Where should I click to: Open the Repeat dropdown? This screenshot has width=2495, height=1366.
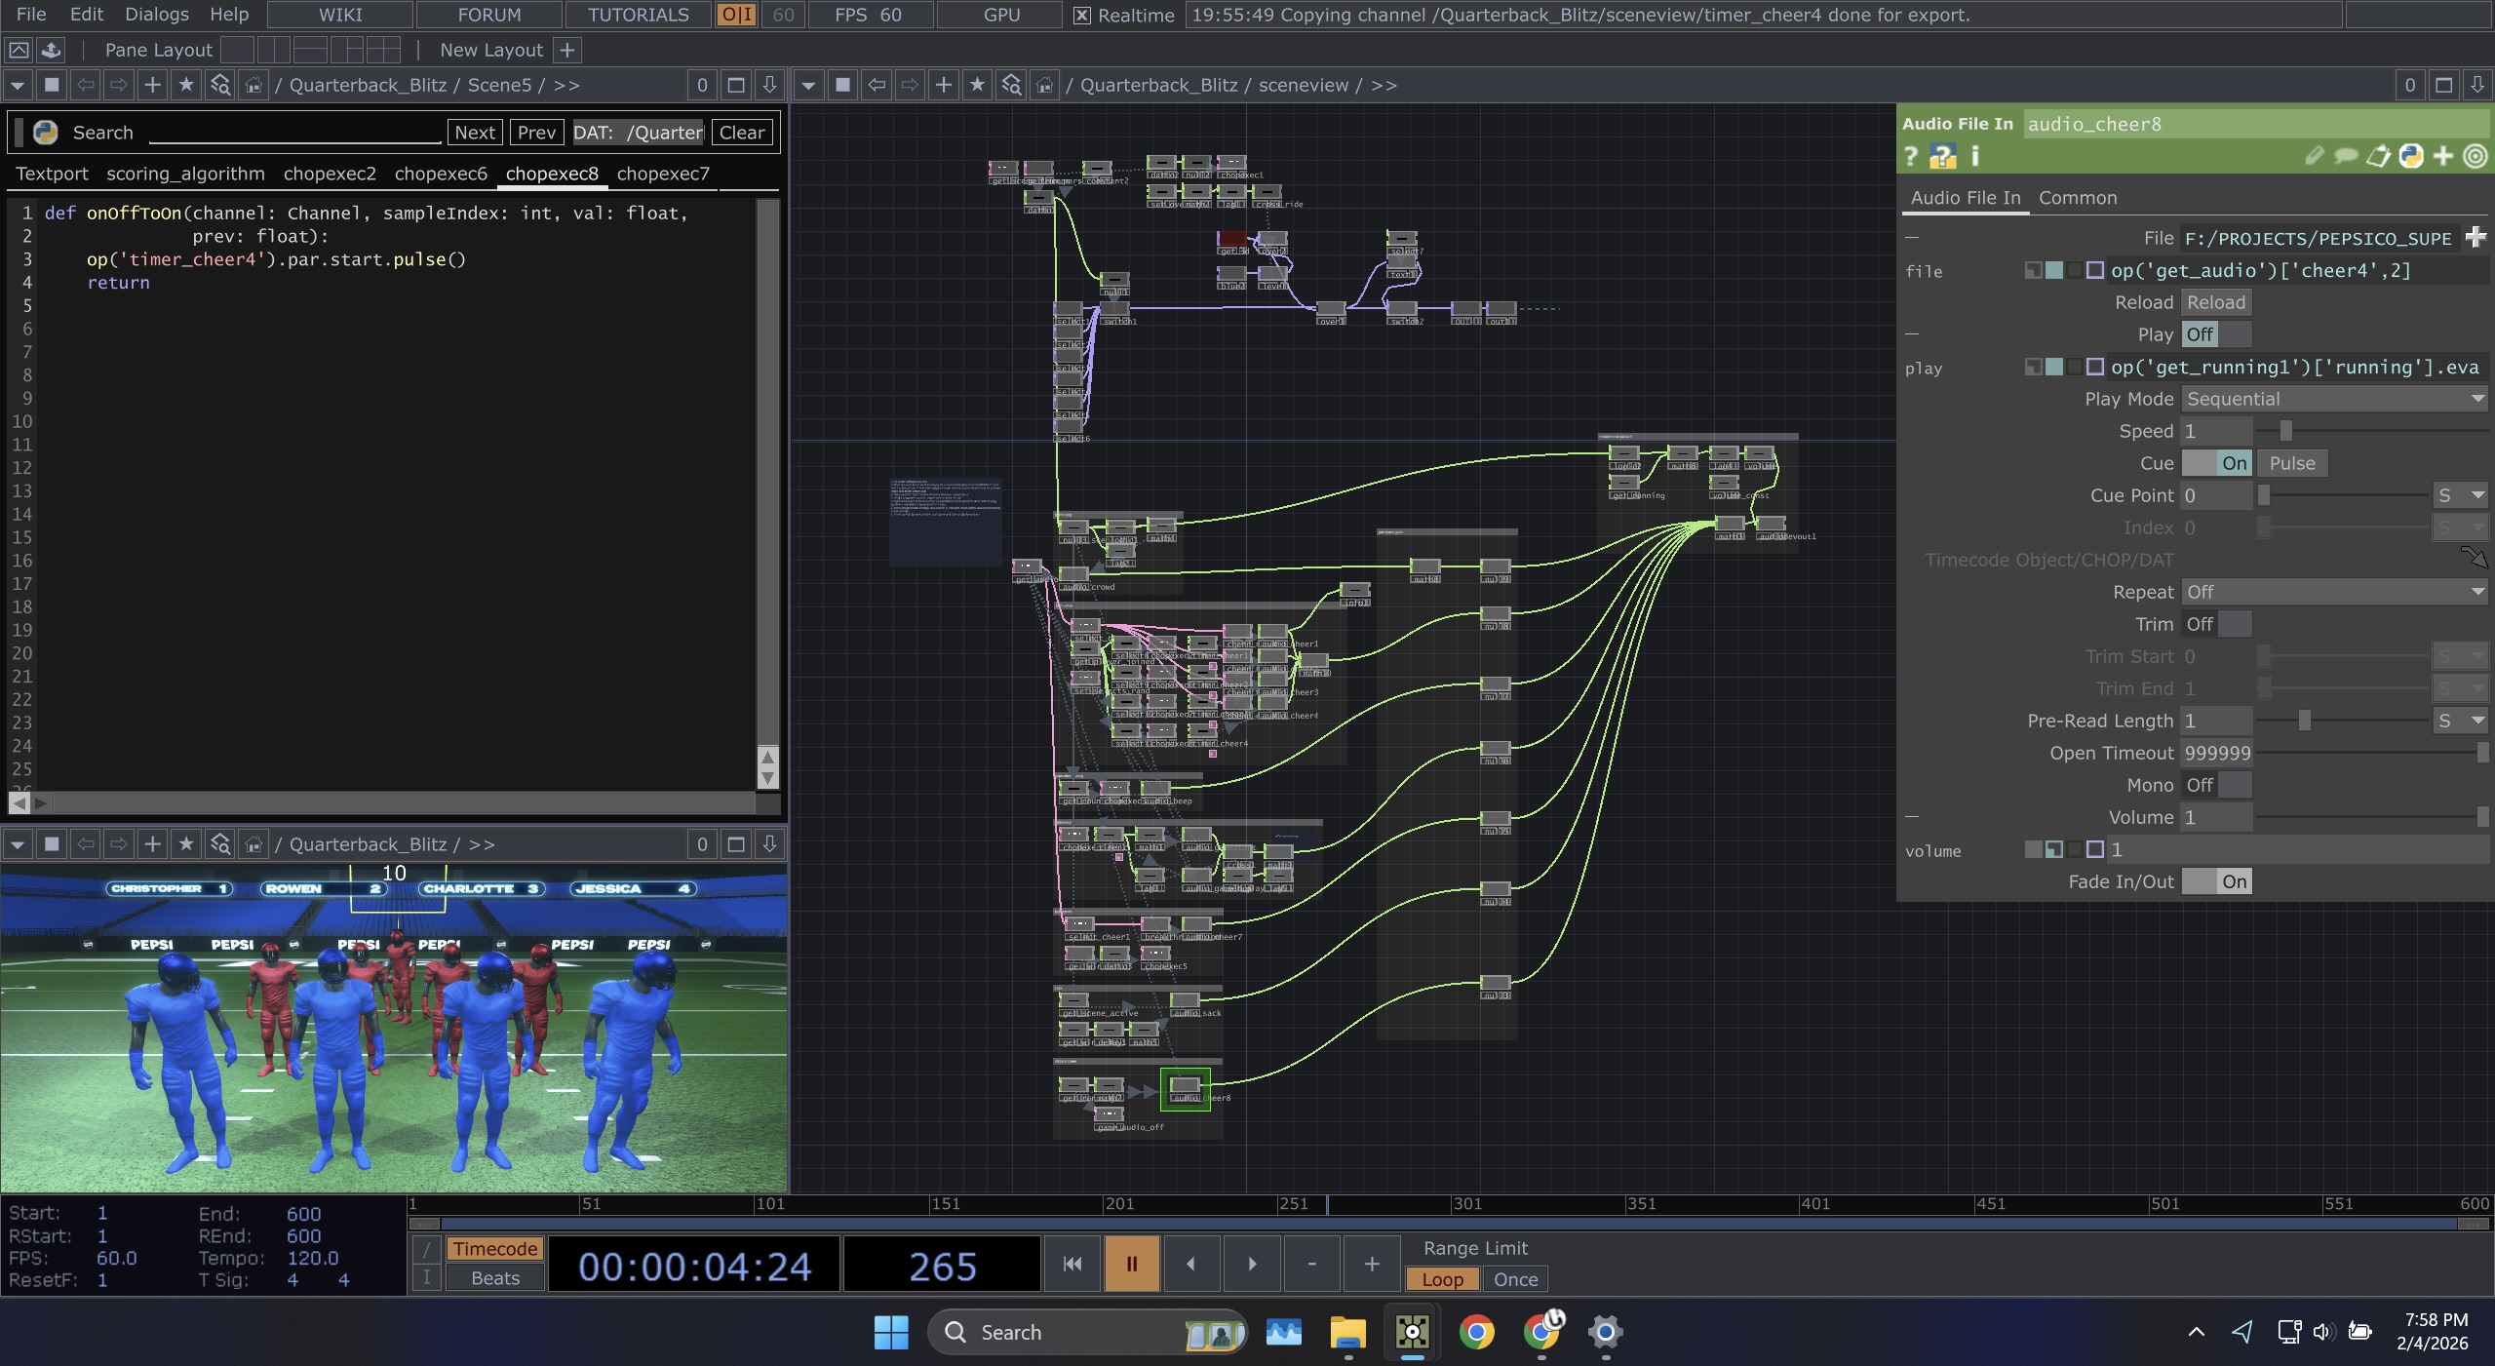pos(2334,592)
